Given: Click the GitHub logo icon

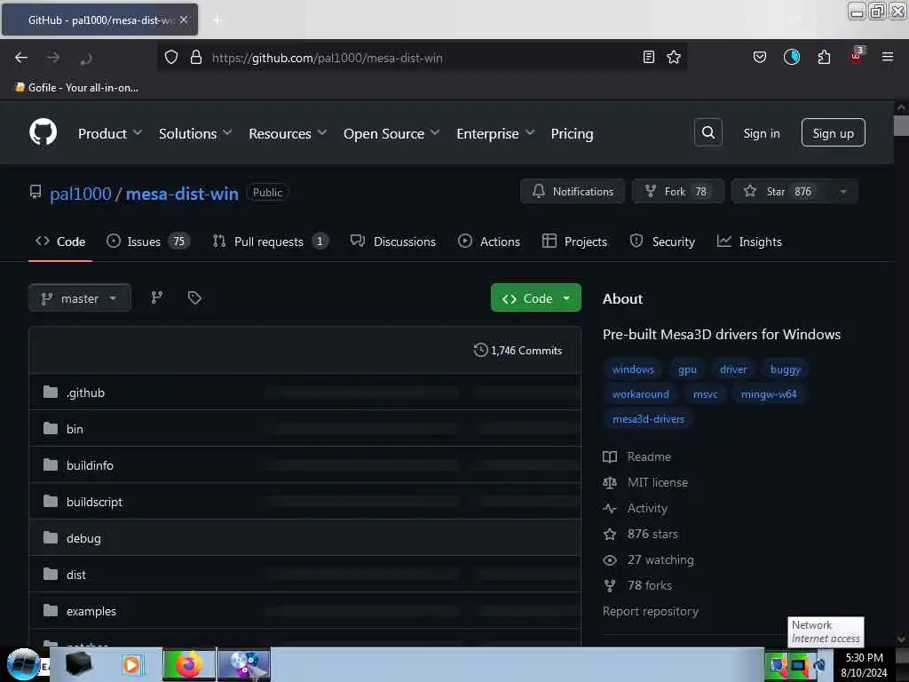Looking at the screenshot, I should 43,132.
